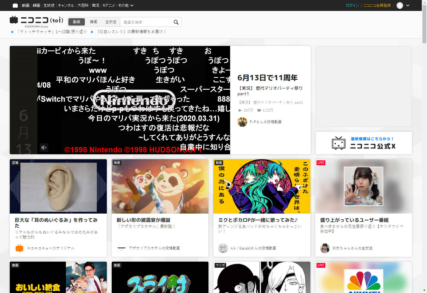Click the ログイン link
427x293 pixels.
(352, 5)
